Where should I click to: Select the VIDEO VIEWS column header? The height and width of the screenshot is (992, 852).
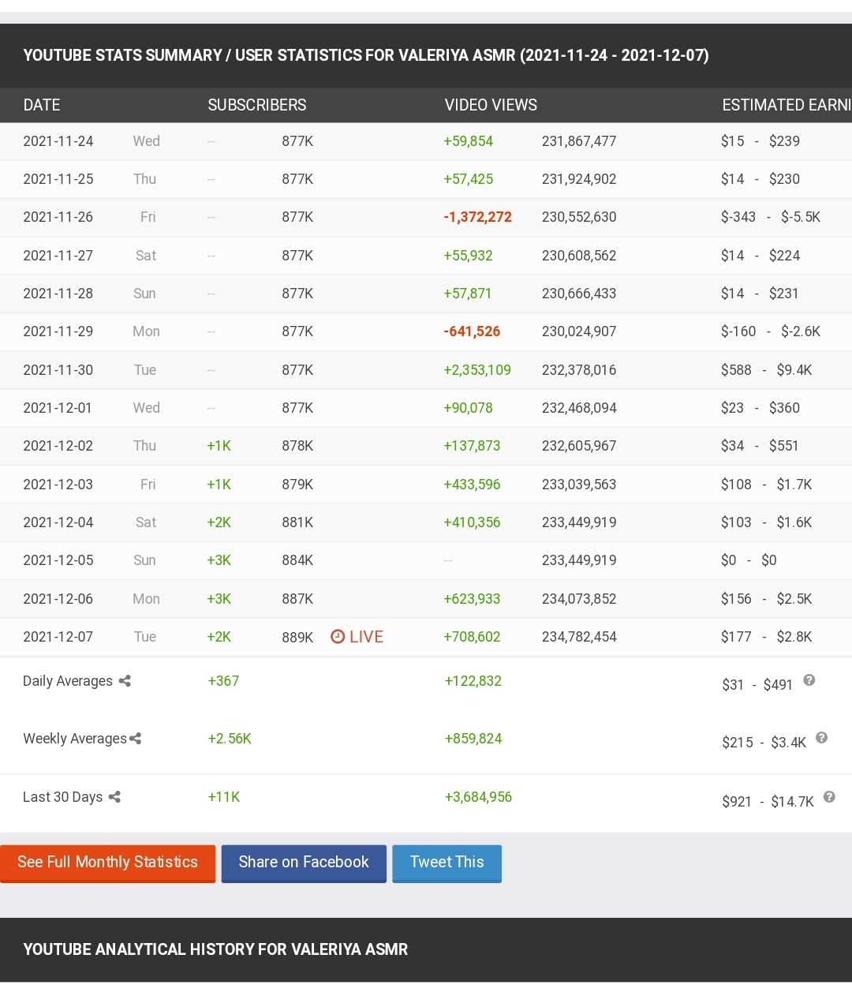(491, 105)
